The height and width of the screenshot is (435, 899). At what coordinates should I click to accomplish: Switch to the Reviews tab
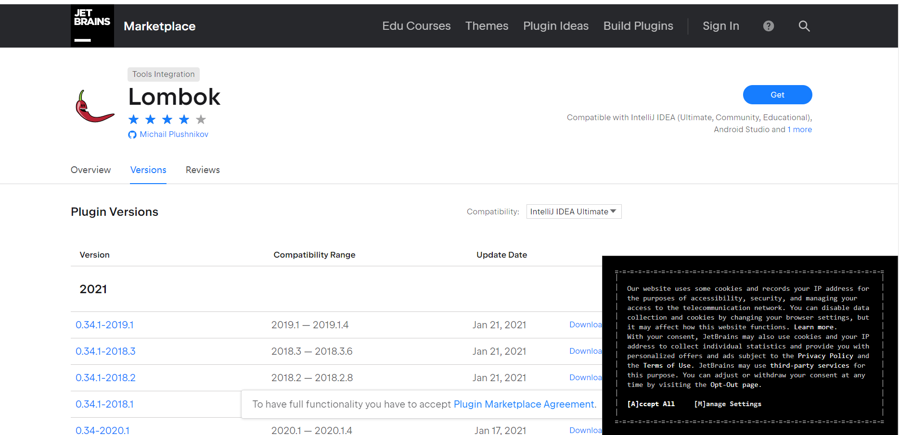click(203, 170)
